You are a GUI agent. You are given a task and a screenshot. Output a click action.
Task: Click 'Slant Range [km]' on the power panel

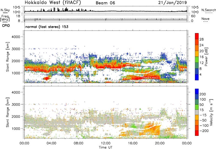click(8, 57)
